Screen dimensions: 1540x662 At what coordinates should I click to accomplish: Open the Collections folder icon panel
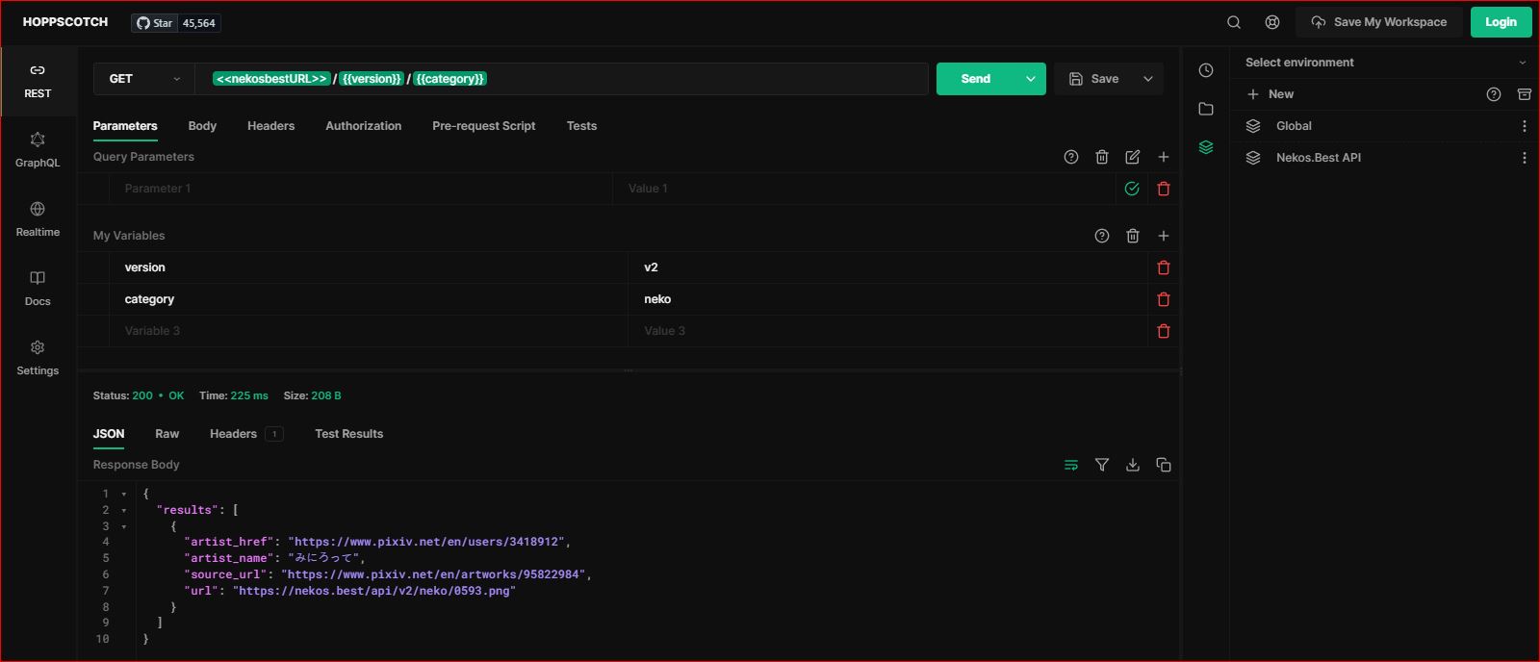tap(1206, 109)
